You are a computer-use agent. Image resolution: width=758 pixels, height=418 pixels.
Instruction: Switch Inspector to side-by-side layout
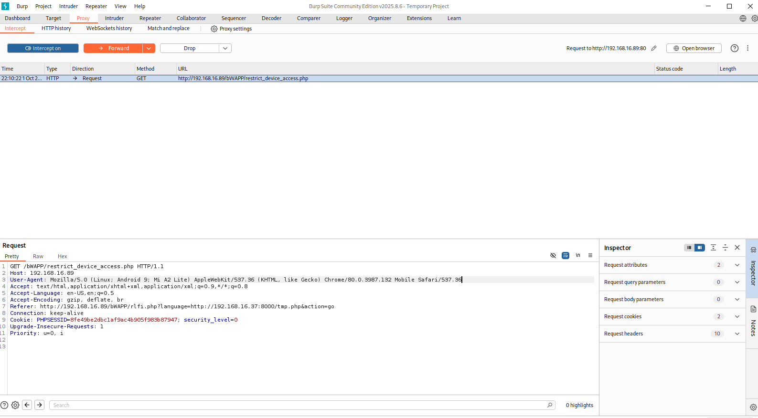(x=700, y=248)
